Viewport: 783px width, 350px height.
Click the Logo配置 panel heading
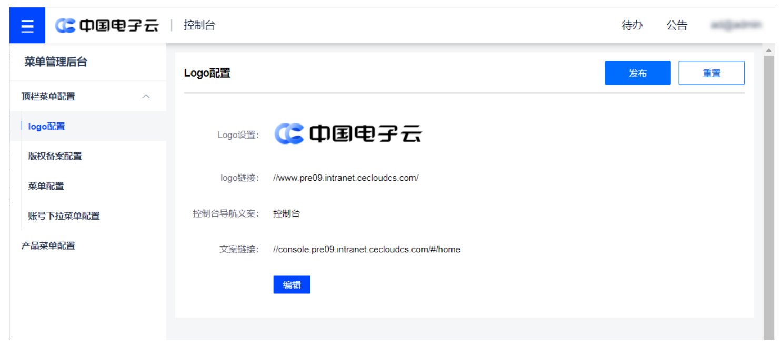point(207,73)
